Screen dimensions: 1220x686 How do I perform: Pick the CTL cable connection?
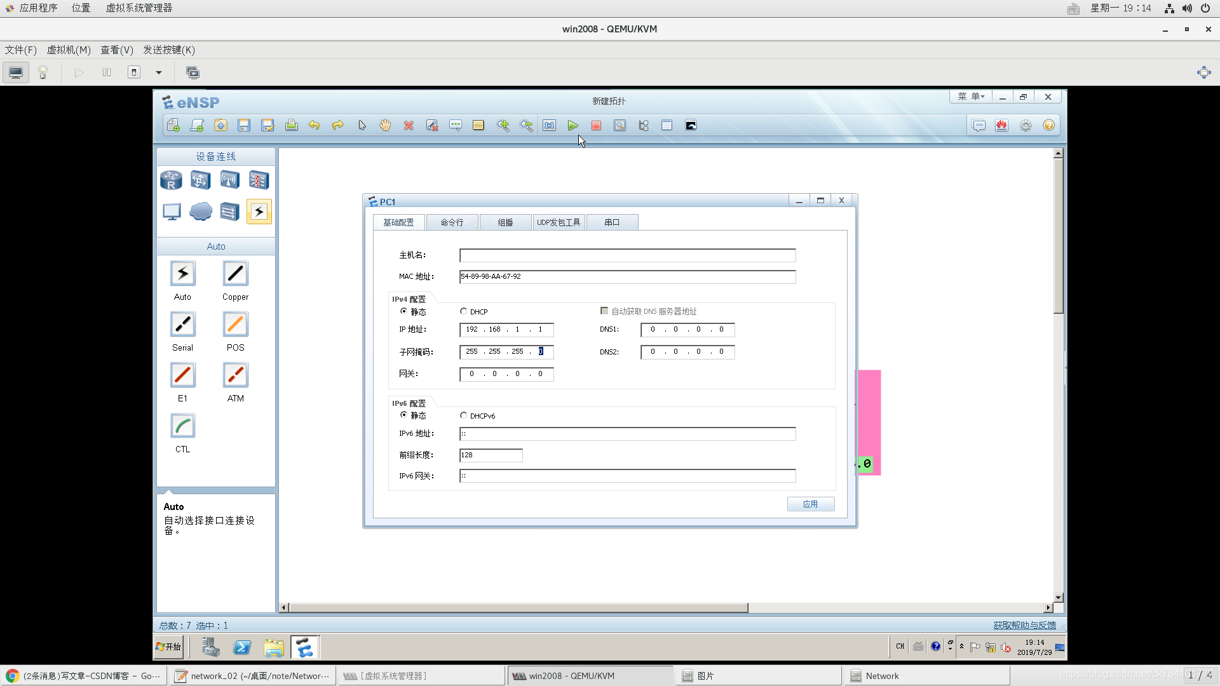tap(182, 427)
